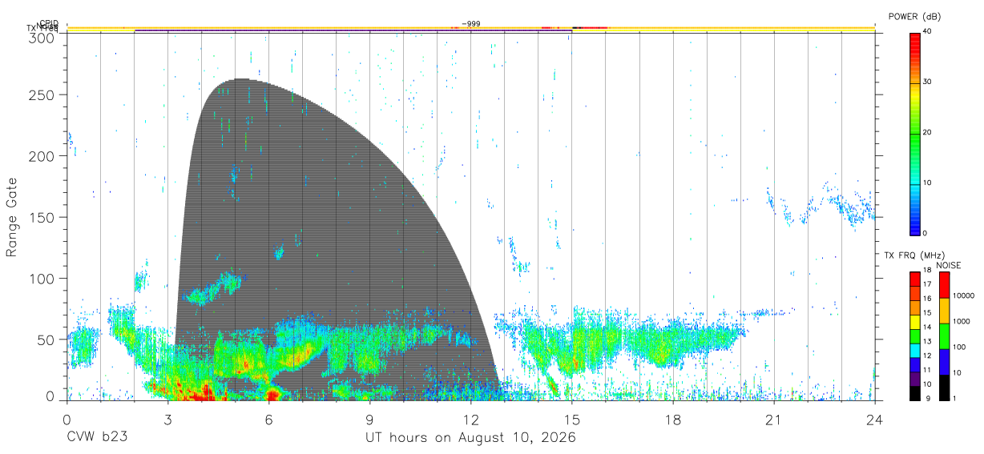Pick the yellow segment of the TX frequency bar
Image resolution: width=984 pixels, height=454 pixels.
tap(915, 322)
